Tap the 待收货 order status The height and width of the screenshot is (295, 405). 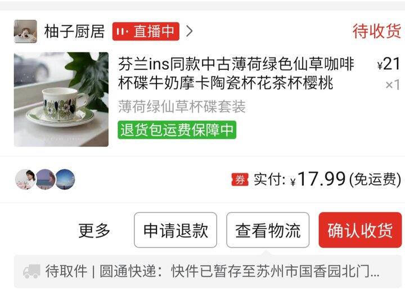[x=377, y=31]
